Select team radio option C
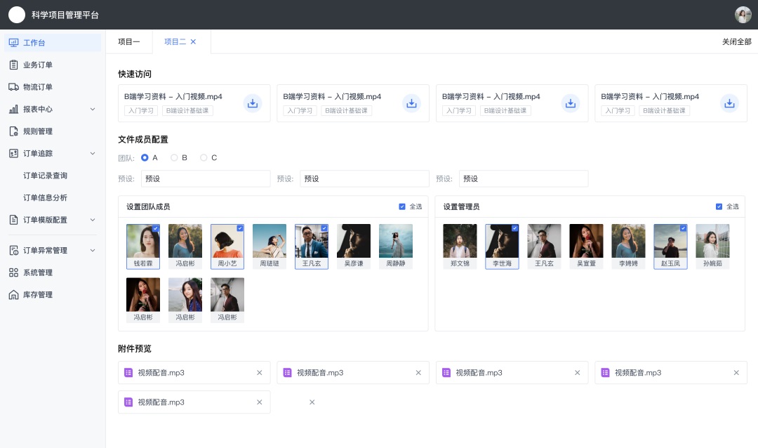758x448 pixels. coord(204,158)
